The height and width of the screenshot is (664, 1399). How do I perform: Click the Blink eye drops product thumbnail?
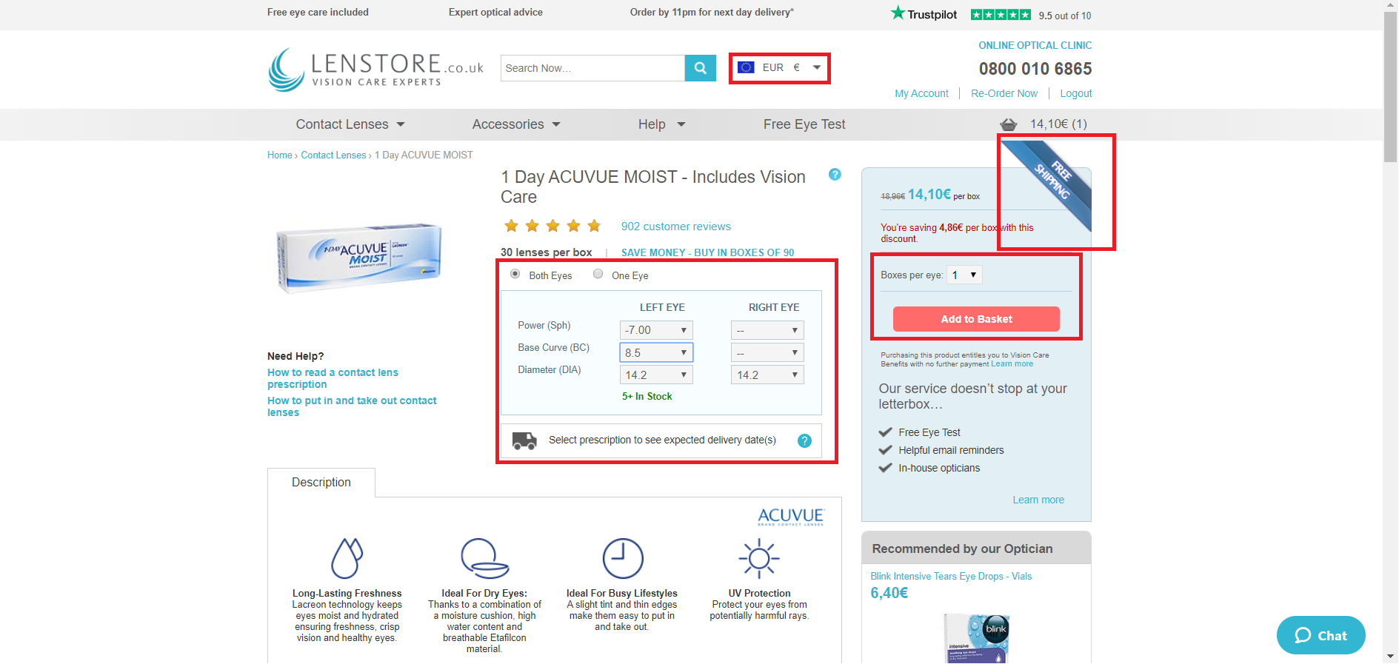(976, 638)
